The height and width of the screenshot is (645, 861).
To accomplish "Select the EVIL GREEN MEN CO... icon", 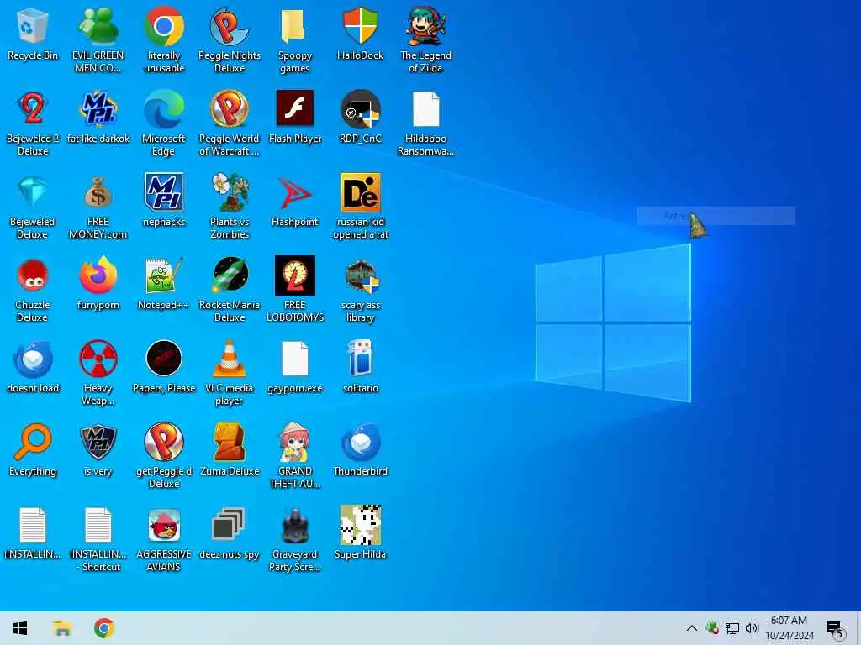I will click(x=98, y=26).
